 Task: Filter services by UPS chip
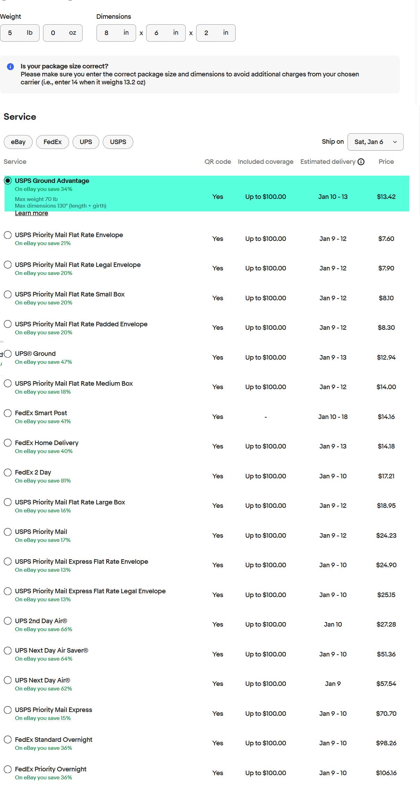coord(86,142)
